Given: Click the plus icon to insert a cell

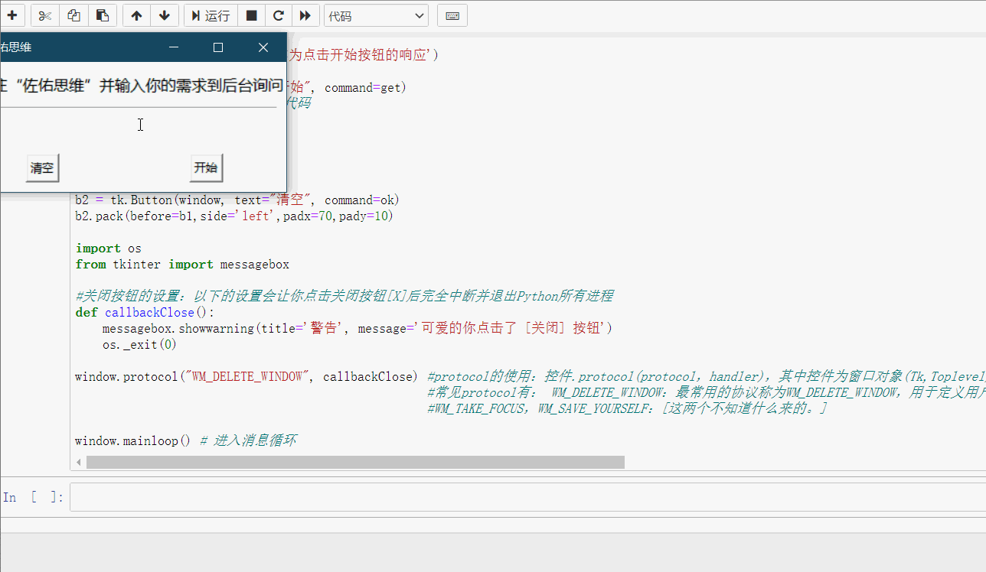Looking at the screenshot, I should click(x=12, y=15).
